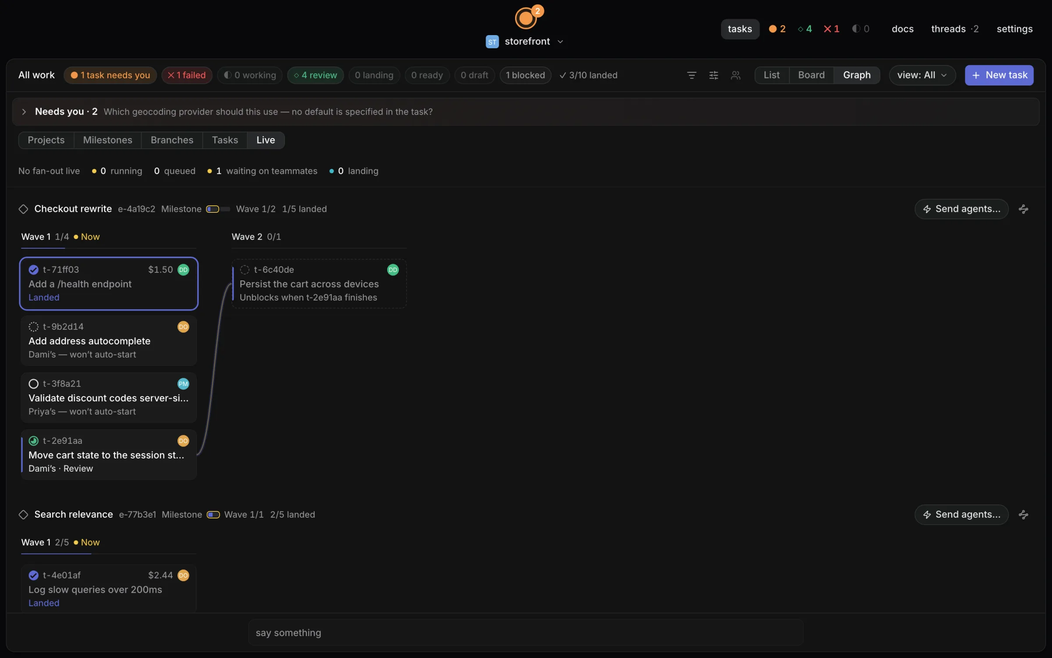
Task: Click the New task button
Action: [x=999, y=75]
